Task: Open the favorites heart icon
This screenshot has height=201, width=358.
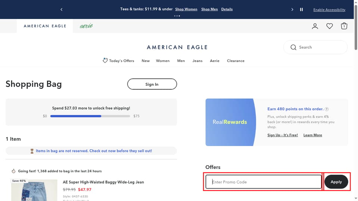Action: point(329,26)
